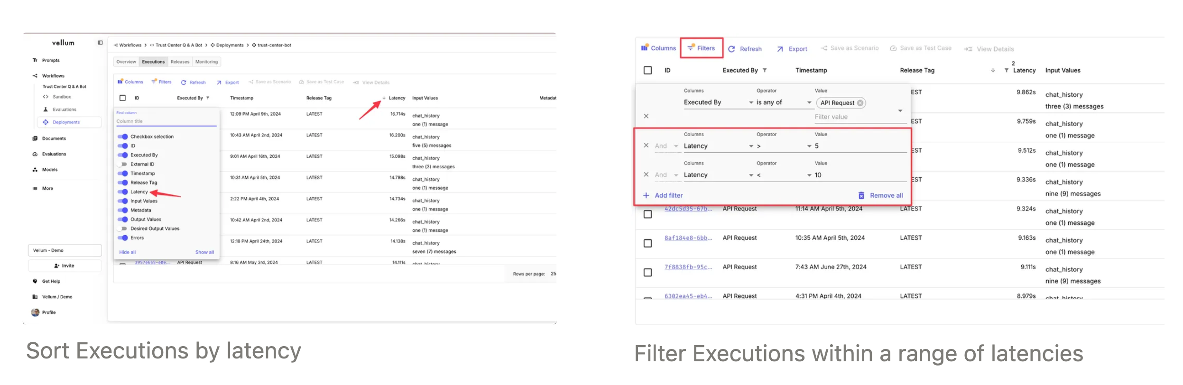
Task: Toggle the Executed By column switch
Action: 123,155
